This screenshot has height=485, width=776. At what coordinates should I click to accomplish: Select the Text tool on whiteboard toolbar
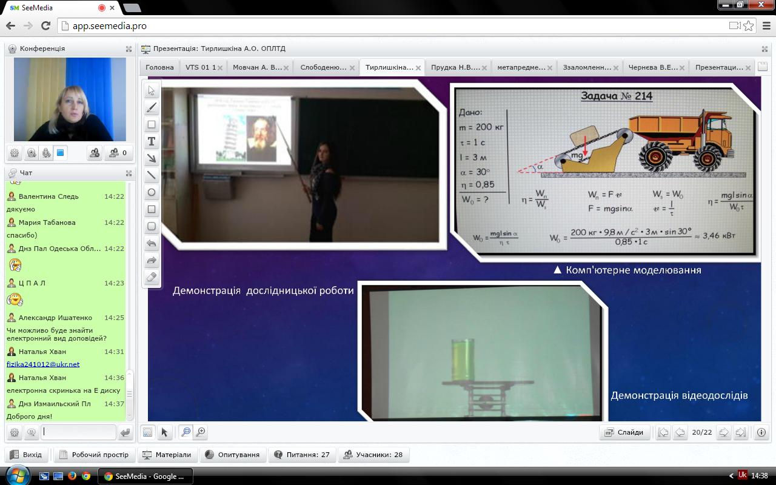pyautogui.click(x=152, y=142)
